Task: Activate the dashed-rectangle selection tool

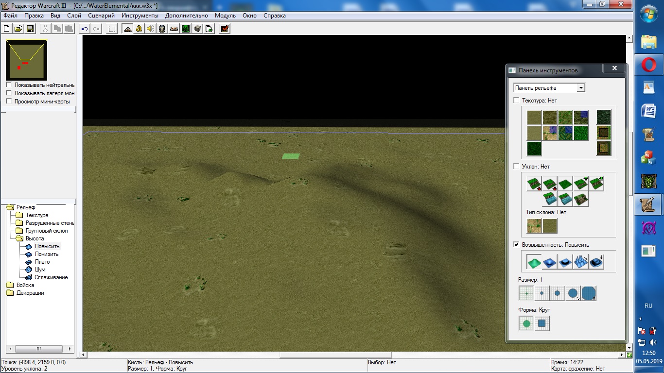Action: (112, 29)
